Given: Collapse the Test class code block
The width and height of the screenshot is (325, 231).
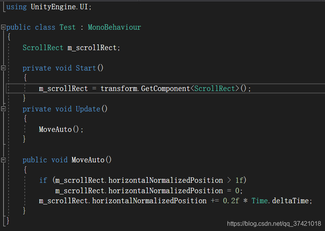Looking at the screenshot, I should [x=3, y=27].
